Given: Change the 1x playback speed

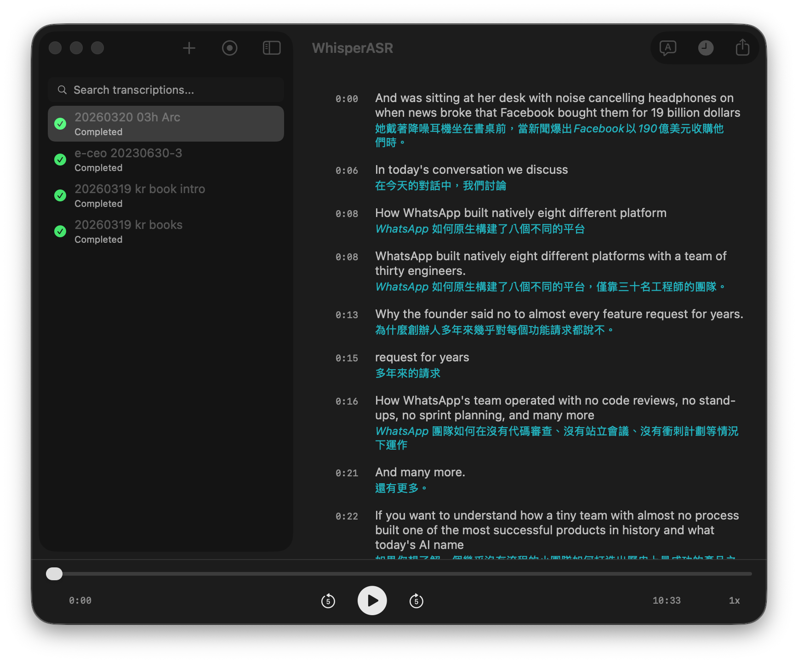Looking at the screenshot, I should tap(734, 600).
